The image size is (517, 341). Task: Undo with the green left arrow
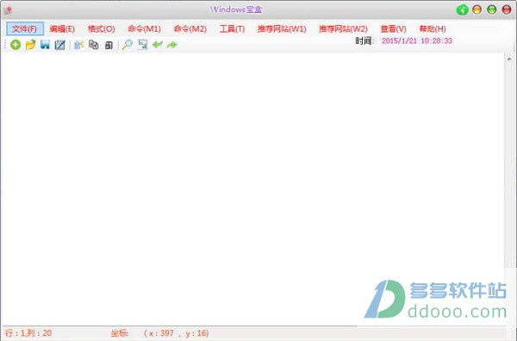click(158, 44)
